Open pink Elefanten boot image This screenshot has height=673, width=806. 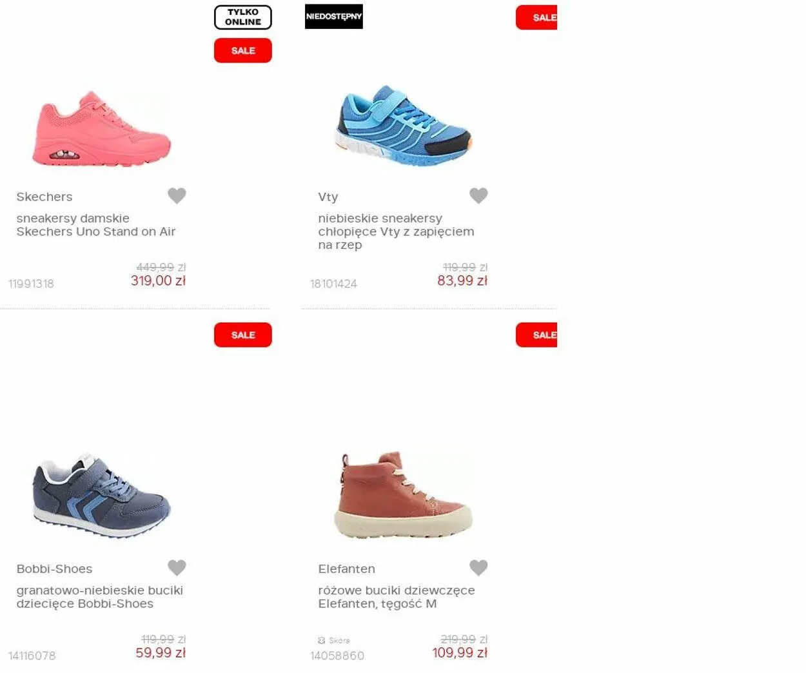tap(404, 495)
